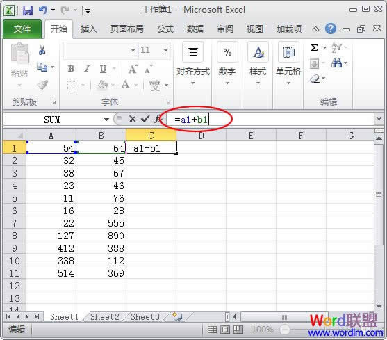The width and height of the screenshot is (387, 340).
Task: Click the AutoSum sigma icon
Action: 315,47
